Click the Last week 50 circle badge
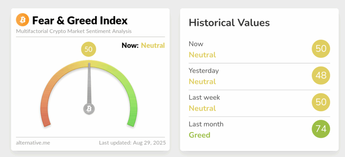Screen dimensions: 345x157 [x=321, y=102]
